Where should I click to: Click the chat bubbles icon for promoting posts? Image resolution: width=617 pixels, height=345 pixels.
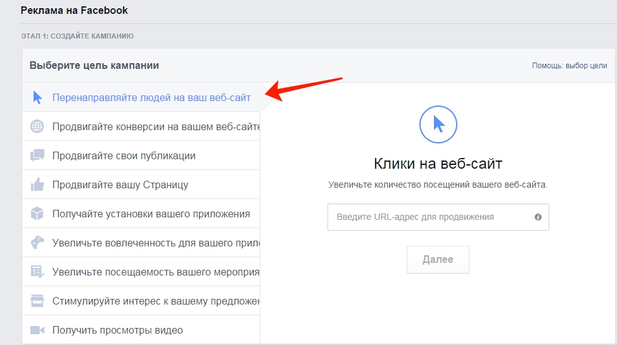[x=37, y=155]
